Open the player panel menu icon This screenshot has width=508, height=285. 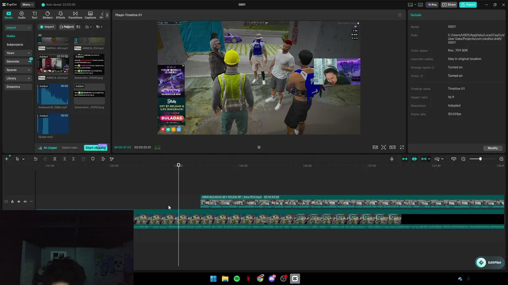(x=400, y=15)
